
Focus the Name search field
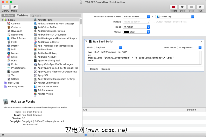pyautogui.click(x=56, y=16)
